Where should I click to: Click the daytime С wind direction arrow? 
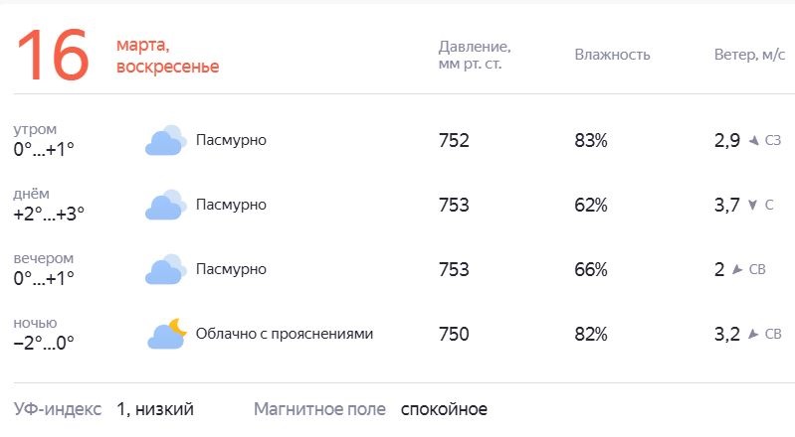click(752, 205)
